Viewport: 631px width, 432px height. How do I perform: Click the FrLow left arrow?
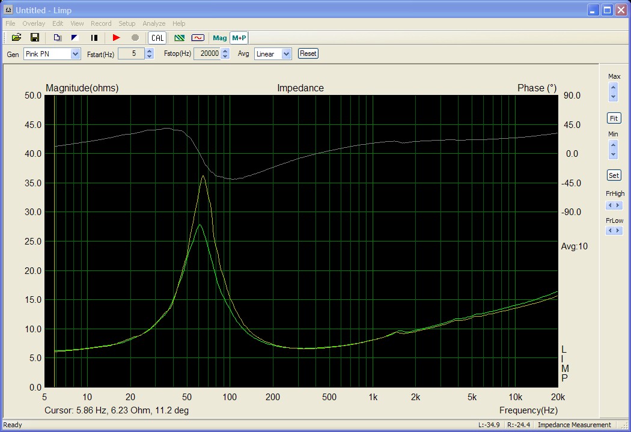[x=610, y=231]
